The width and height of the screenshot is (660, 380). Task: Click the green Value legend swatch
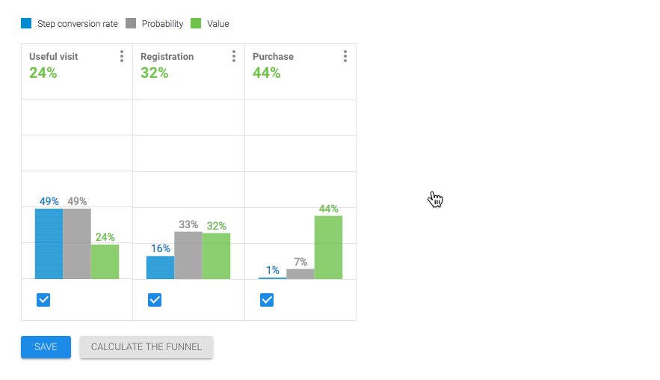coord(196,23)
